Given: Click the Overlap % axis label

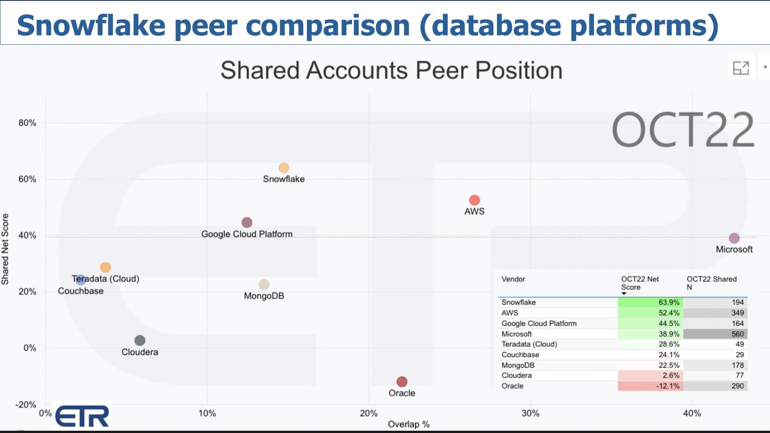Looking at the screenshot, I should point(408,424).
